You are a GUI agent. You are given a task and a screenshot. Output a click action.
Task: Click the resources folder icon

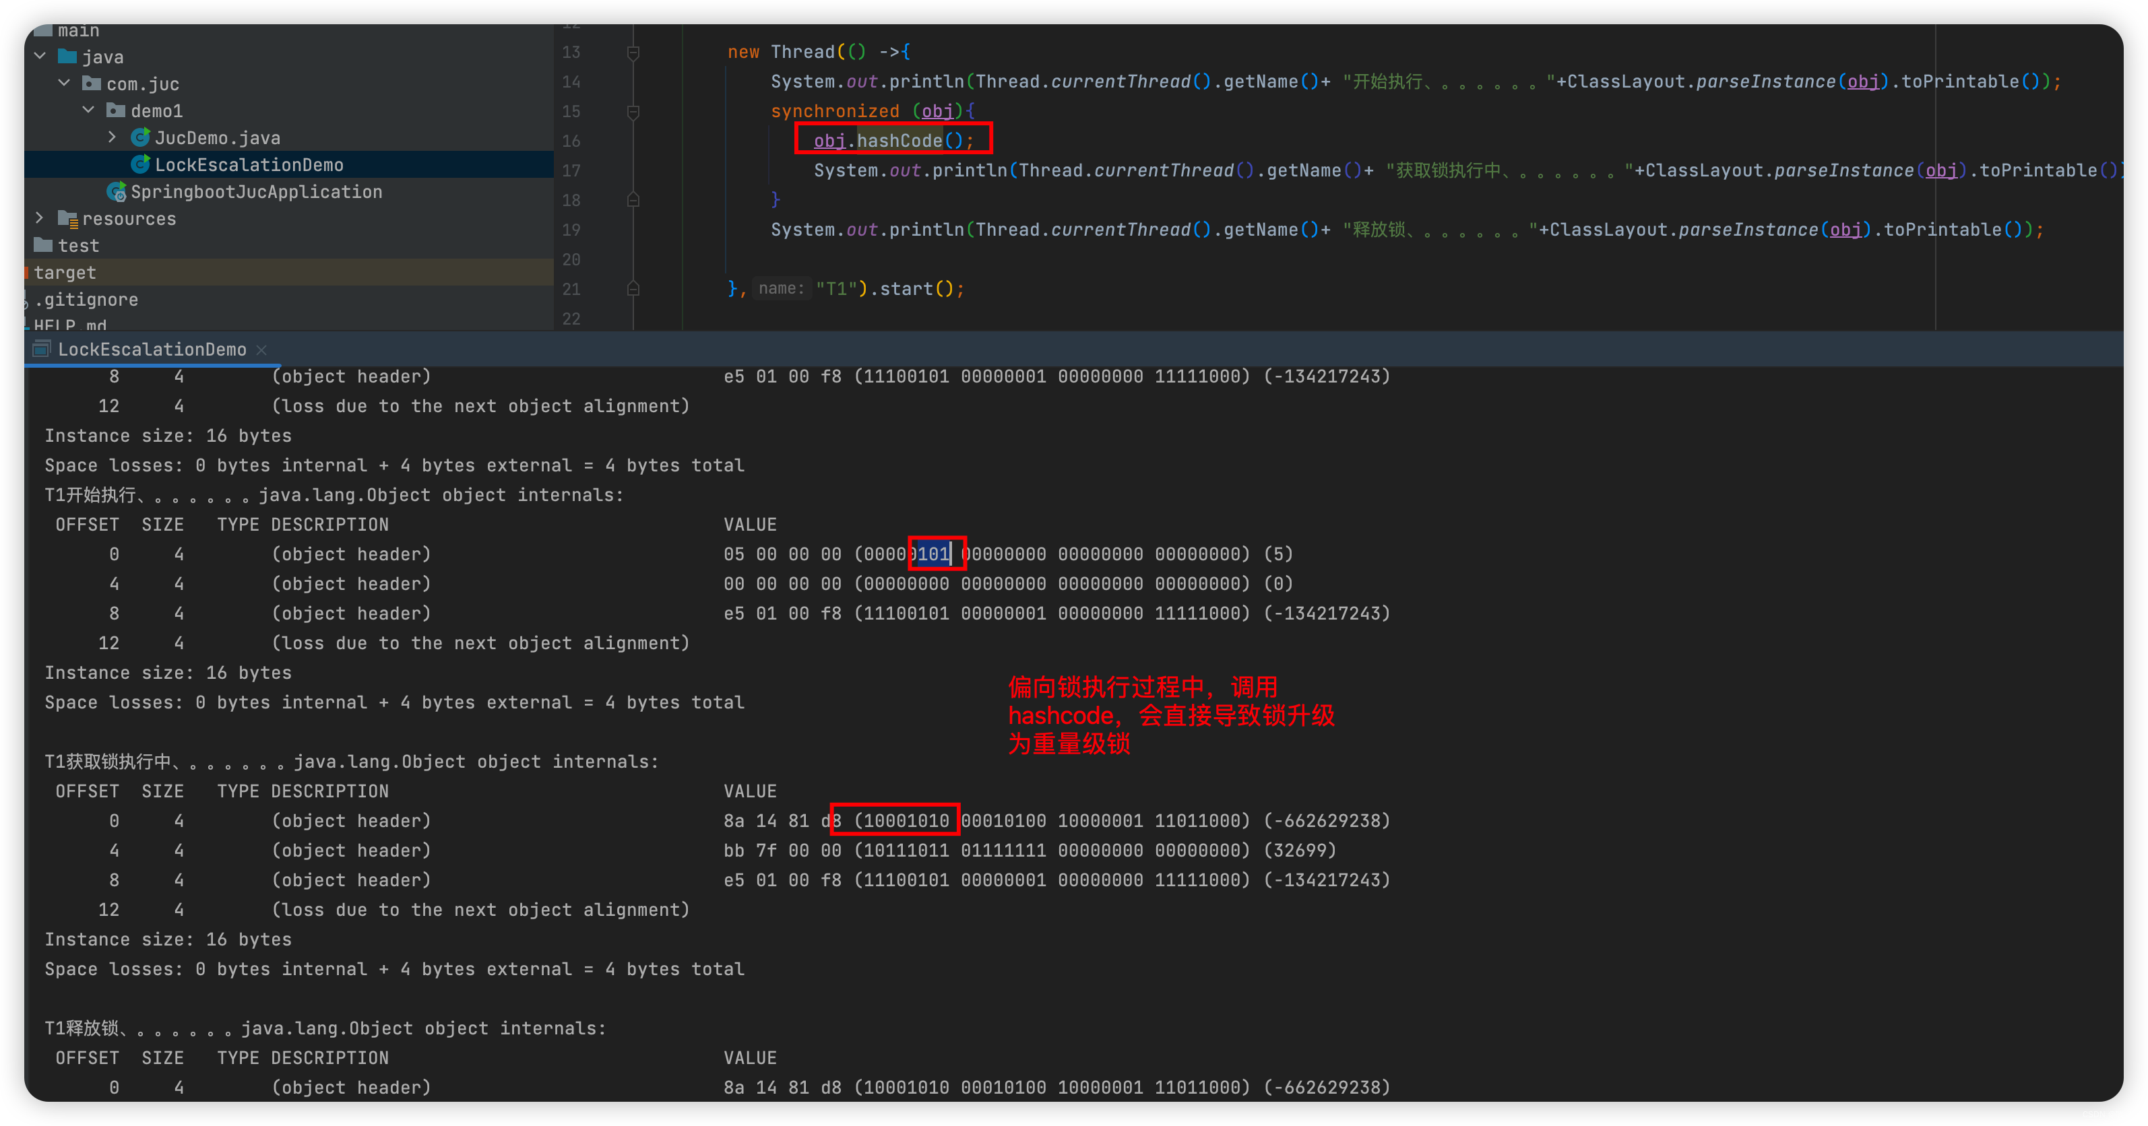coord(67,218)
